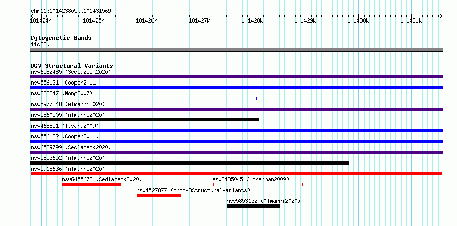457x226 pixels.
Task: Select blue bar under nsv556132
Action: [236, 141]
